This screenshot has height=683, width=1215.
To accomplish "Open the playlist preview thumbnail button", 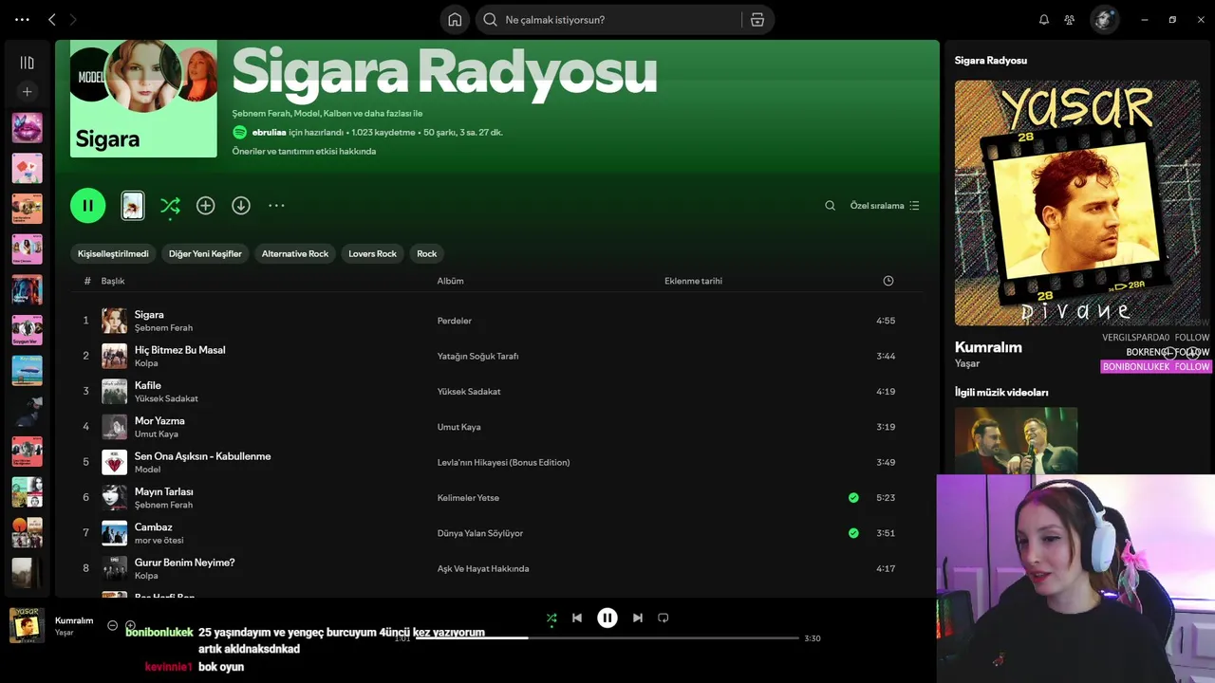I will point(133,205).
